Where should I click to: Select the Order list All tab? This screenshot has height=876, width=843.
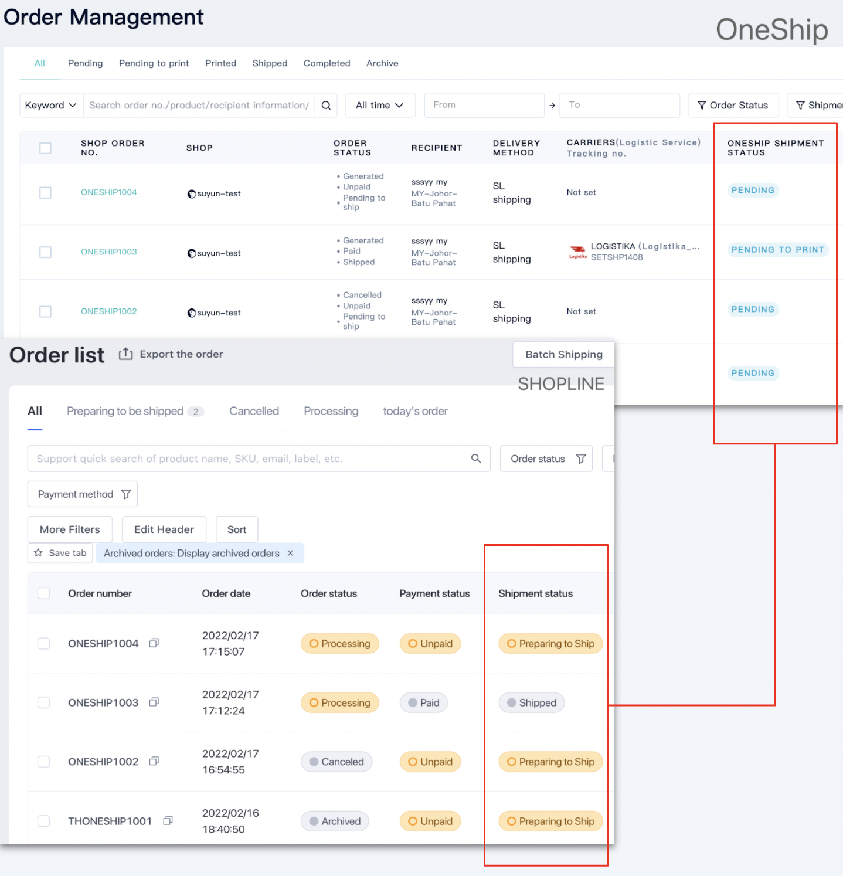click(x=35, y=411)
